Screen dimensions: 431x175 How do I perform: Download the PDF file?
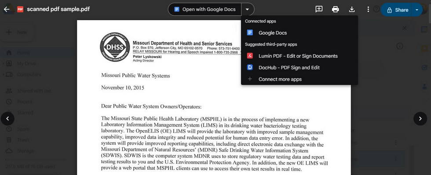pos(352,9)
